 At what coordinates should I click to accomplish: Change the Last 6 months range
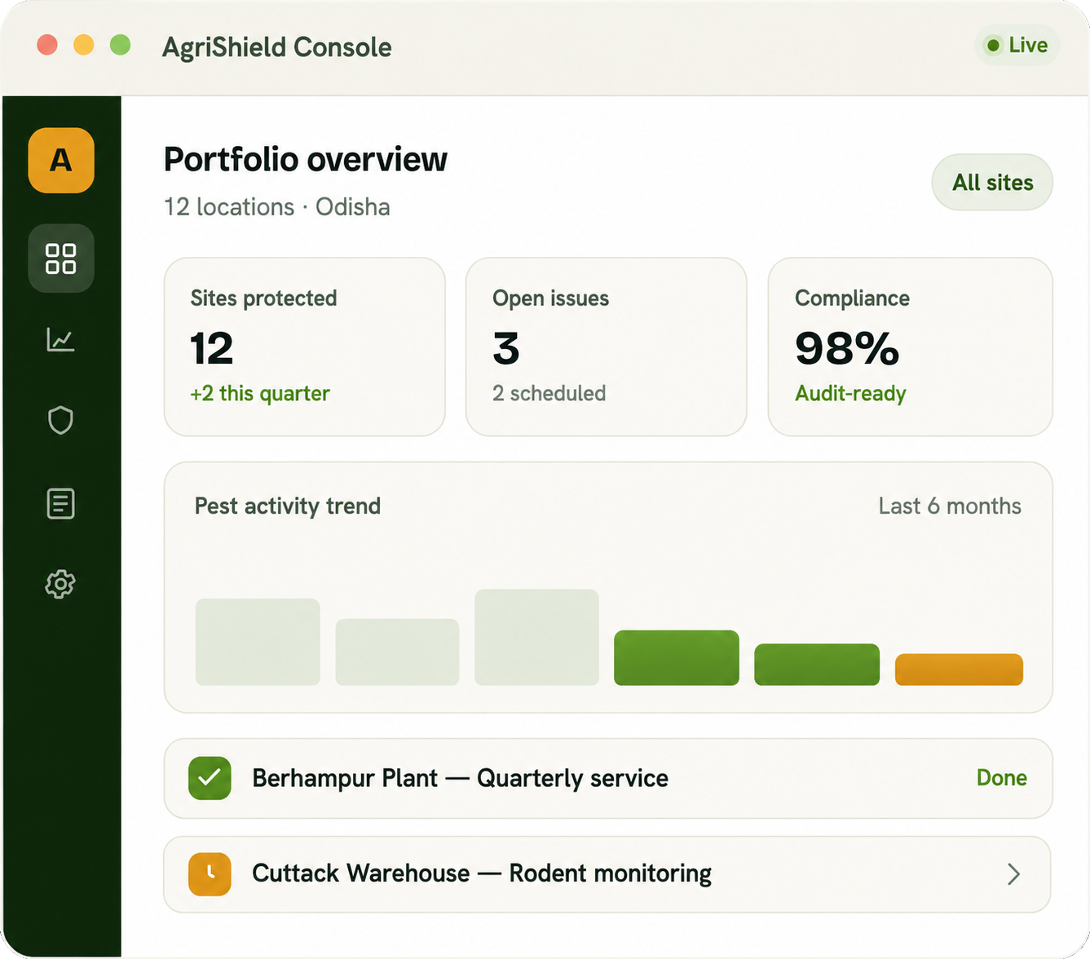[x=950, y=506]
